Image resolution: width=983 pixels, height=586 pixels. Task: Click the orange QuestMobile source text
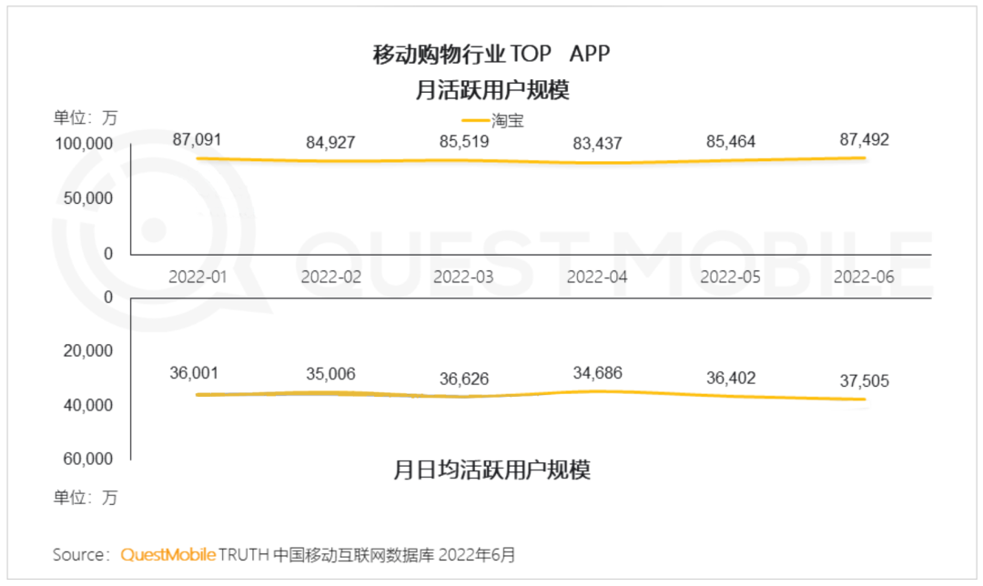click(x=168, y=555)
